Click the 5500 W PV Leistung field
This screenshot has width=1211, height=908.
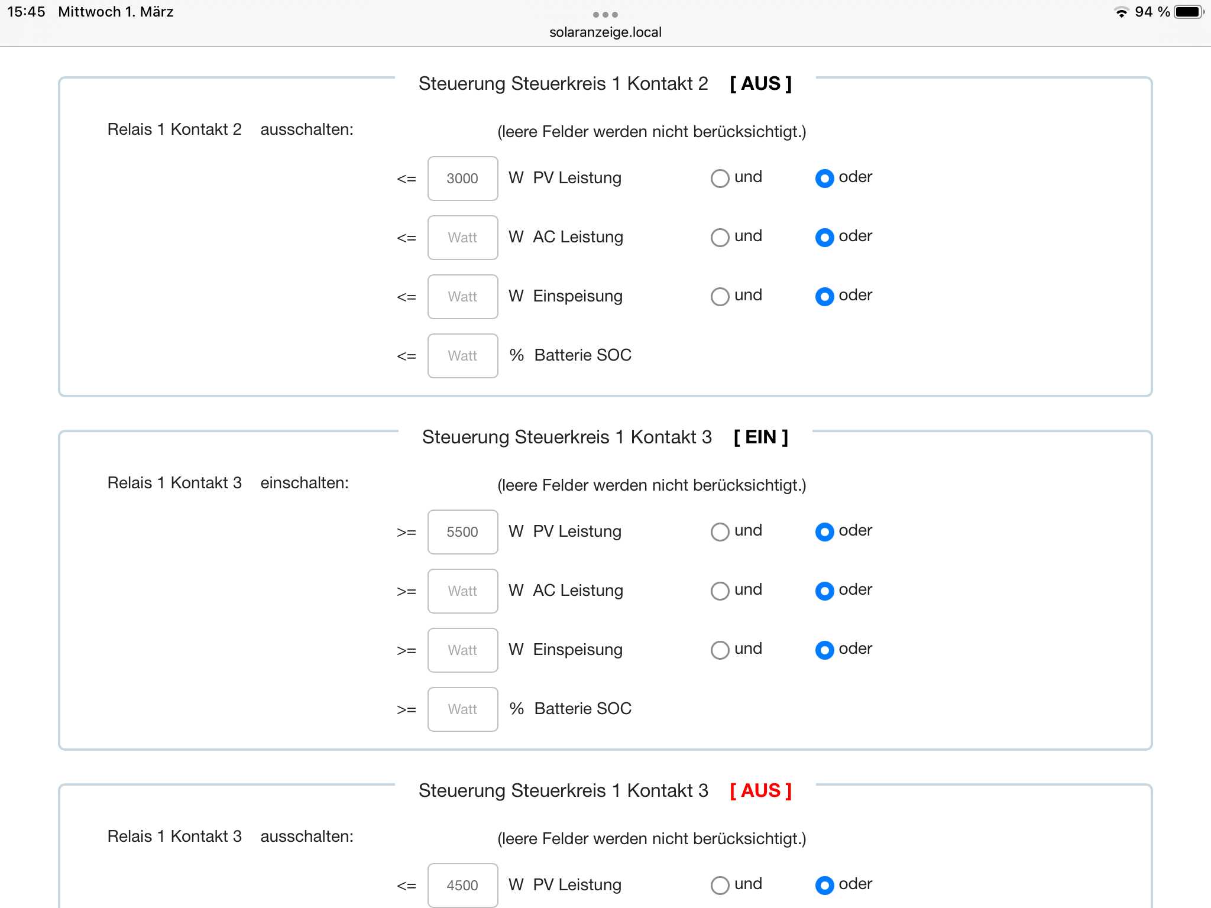click(462, 532)
